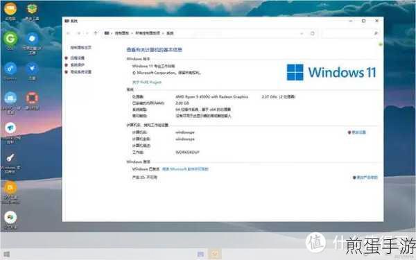Click the '© Microsoft Corporation' copyright line

(166, 72)
